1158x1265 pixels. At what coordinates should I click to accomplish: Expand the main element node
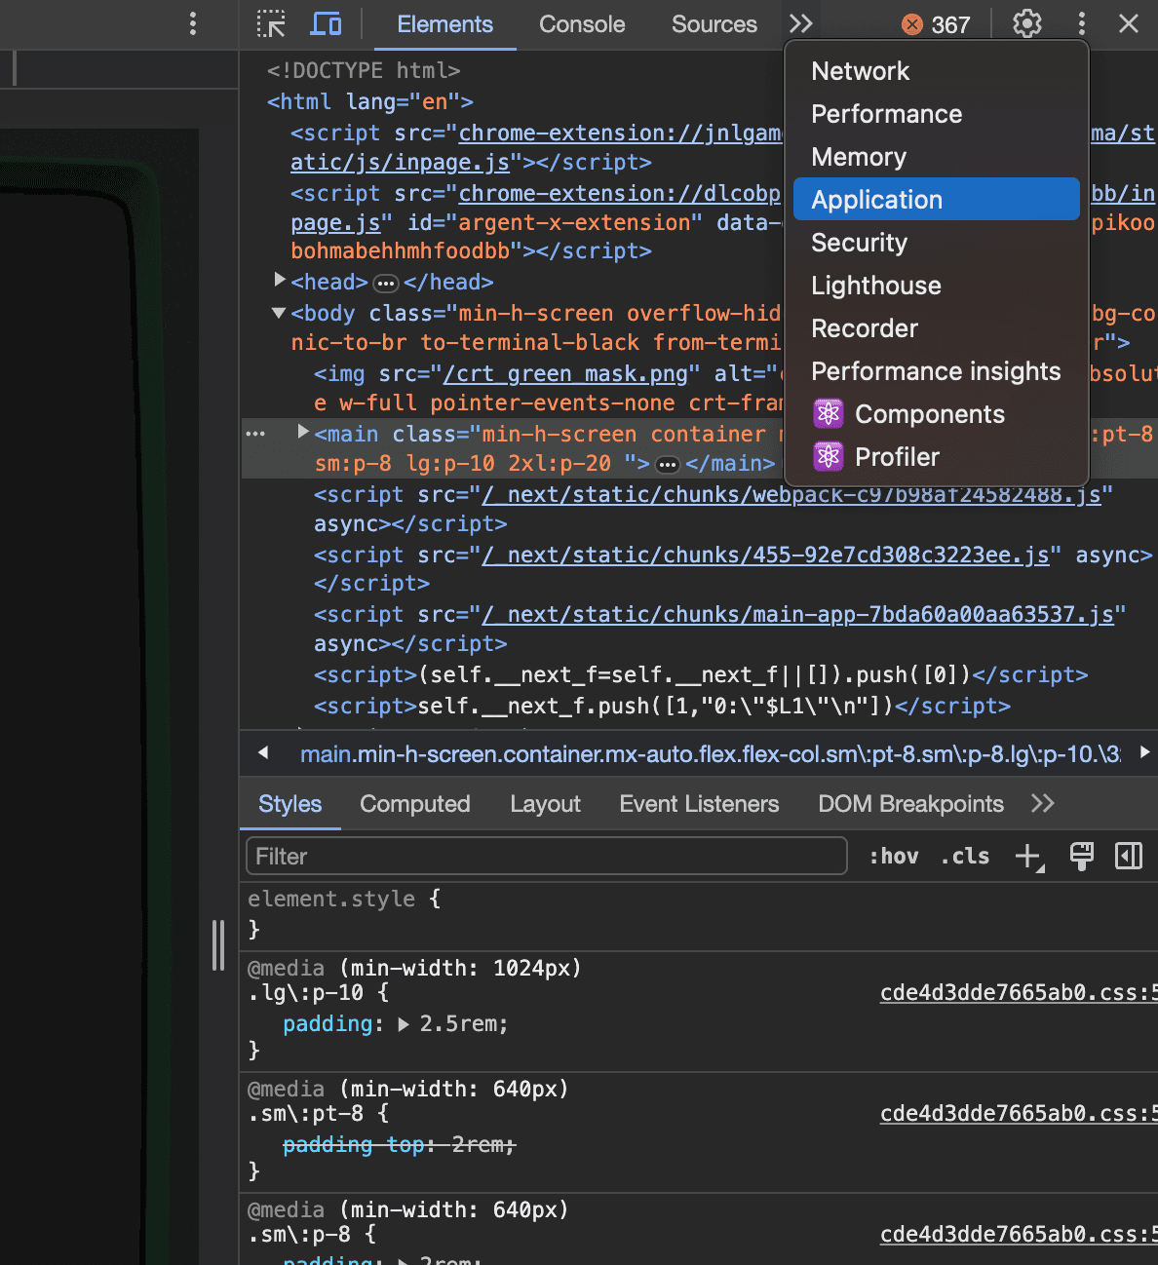pos(303,432)
